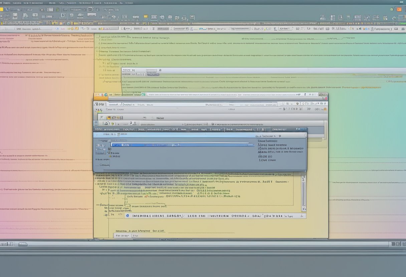Select the New File toolbar icon

3,9
